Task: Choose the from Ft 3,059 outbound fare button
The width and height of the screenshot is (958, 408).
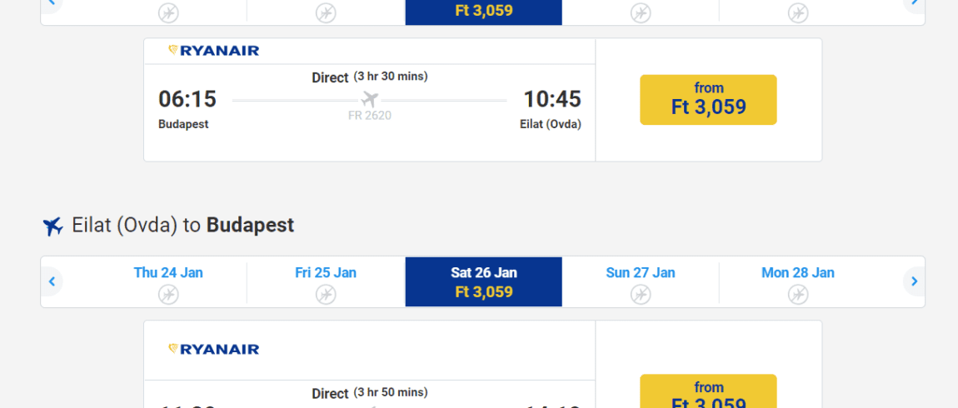Action: tap(708, 100)
